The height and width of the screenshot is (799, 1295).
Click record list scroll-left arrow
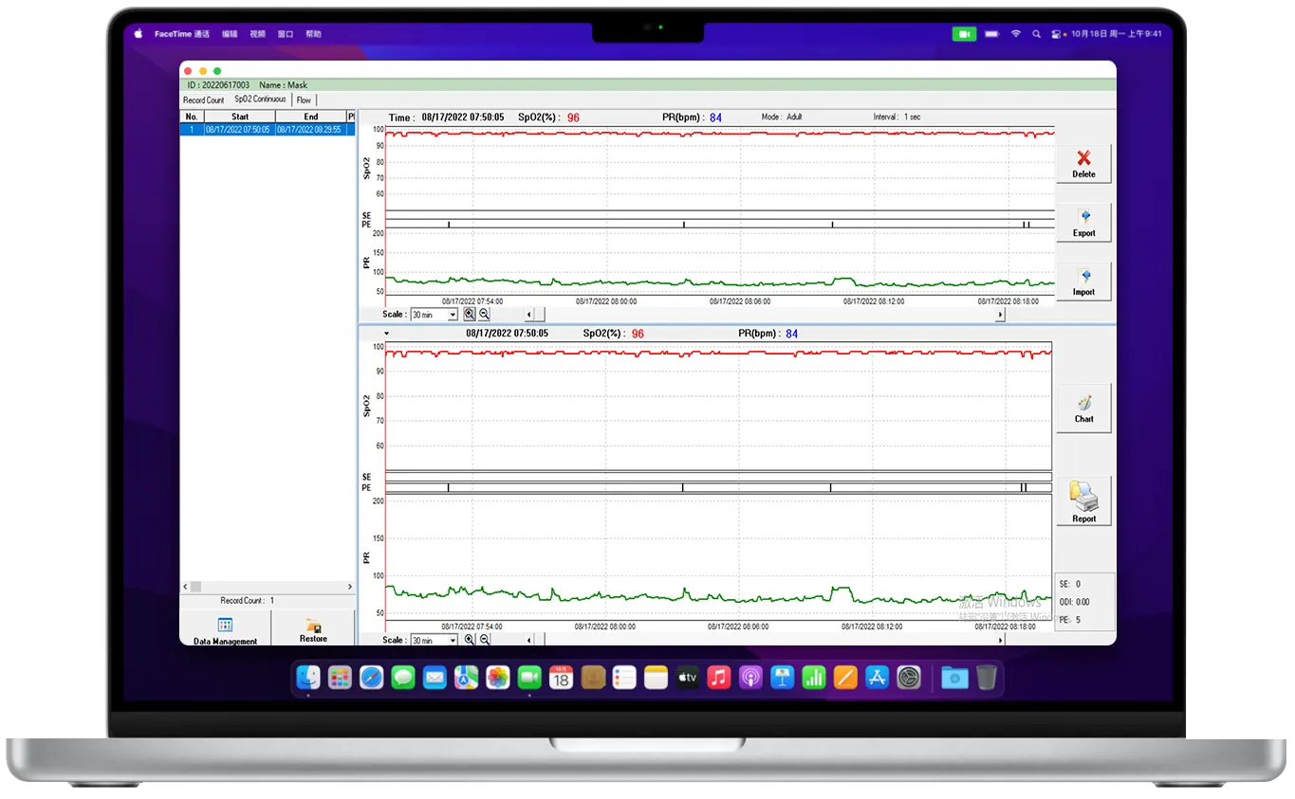pyautogui.click(x=185, y=587)
